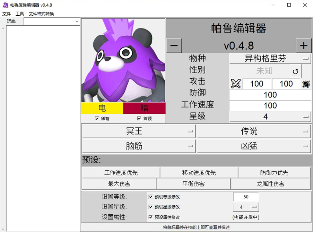Open the preset star level dropdown

click(246, 207)
